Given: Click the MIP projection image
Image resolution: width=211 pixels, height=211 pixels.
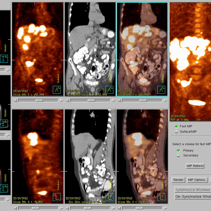Looking at the screenshot, I should pyautogui.click(x=190, y=62).
